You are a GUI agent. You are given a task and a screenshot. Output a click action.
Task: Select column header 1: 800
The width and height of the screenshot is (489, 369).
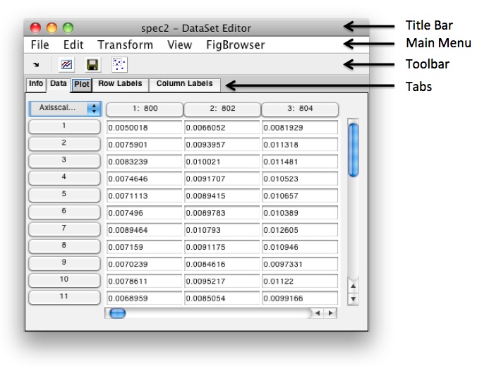point(144,109)
